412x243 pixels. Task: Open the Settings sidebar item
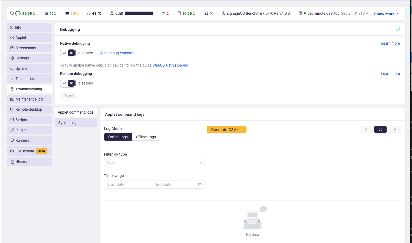click(29, 58)
